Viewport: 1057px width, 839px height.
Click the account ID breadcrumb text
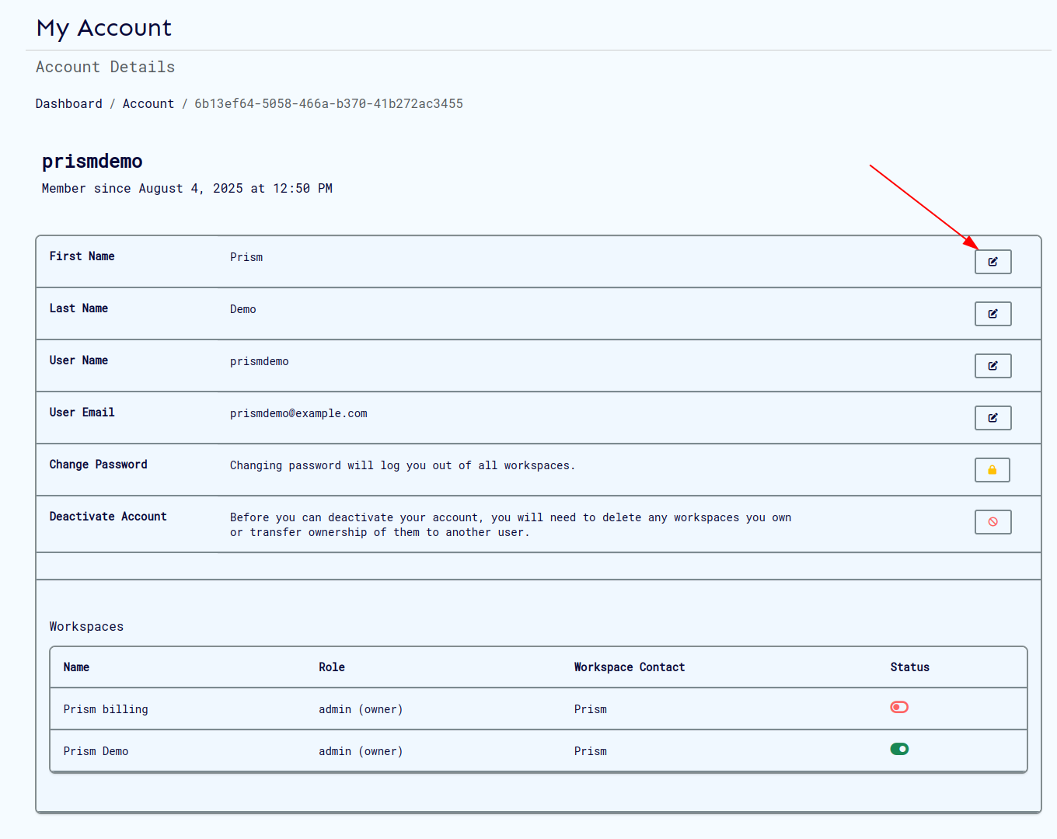(x=329, y=104)
